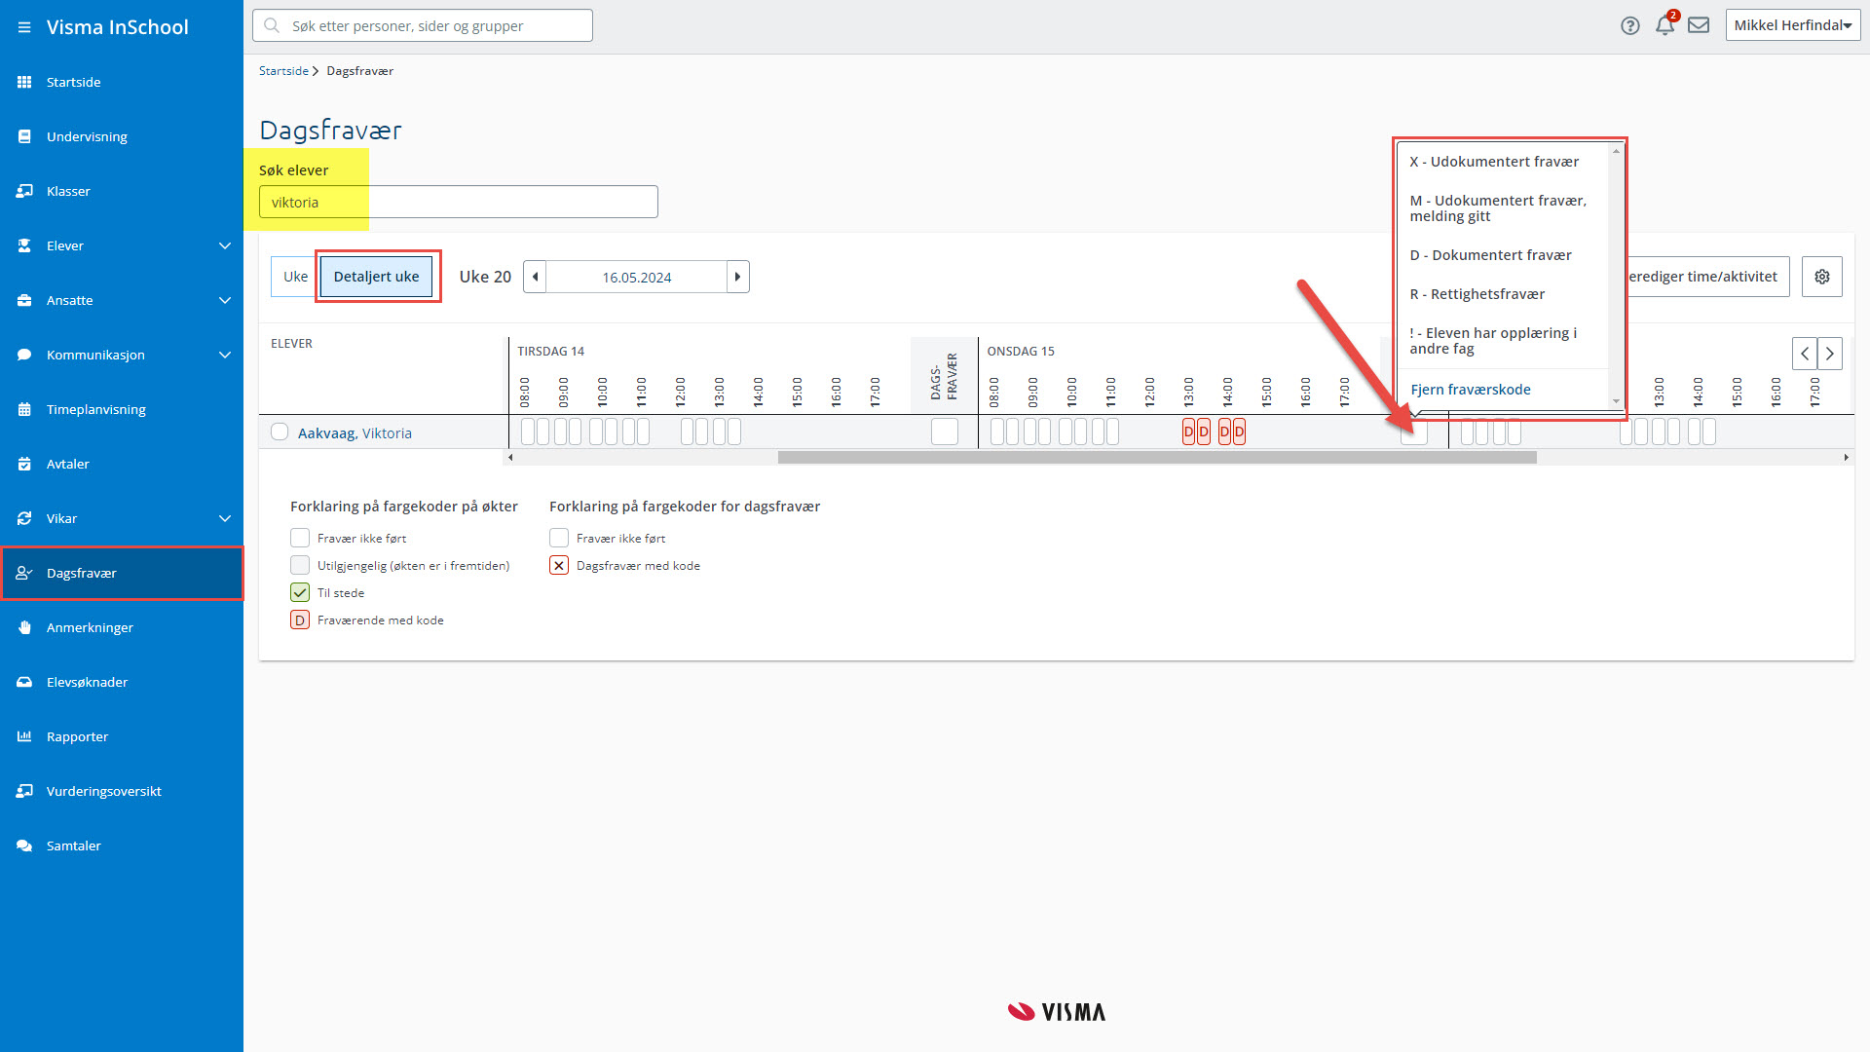
Task: Switch to the Uke view tab
Action: [295, 277]
